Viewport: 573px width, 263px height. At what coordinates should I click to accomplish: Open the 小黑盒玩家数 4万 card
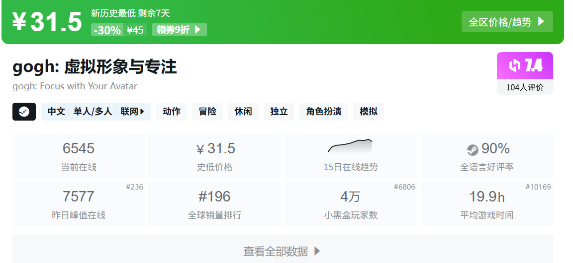point(351,204)
